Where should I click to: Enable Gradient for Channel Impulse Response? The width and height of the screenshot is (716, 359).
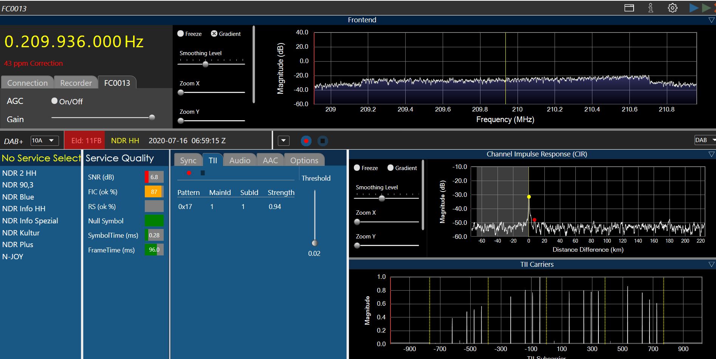coord(391,168)
